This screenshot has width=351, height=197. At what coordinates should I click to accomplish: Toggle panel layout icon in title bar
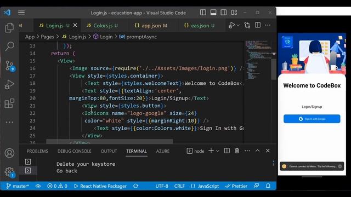pos(213,13)
